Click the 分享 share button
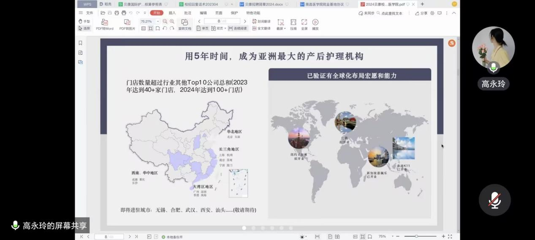 coord(421,13)
